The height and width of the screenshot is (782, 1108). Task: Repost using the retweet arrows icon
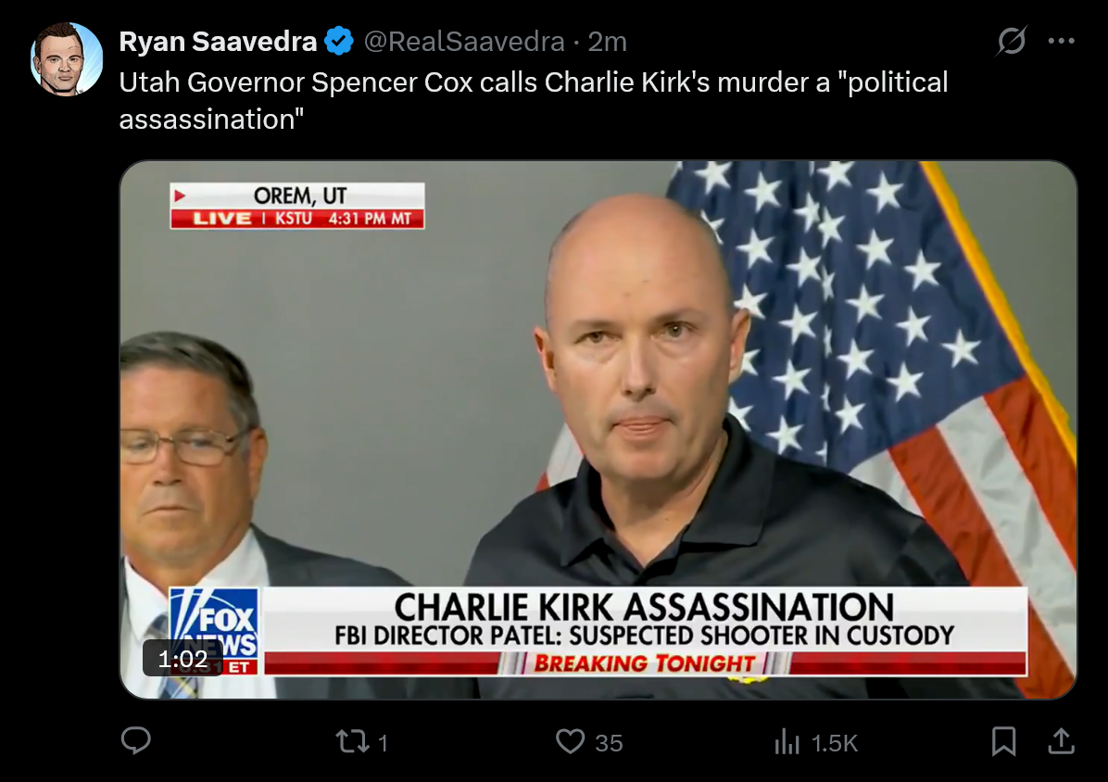(352, 742)
